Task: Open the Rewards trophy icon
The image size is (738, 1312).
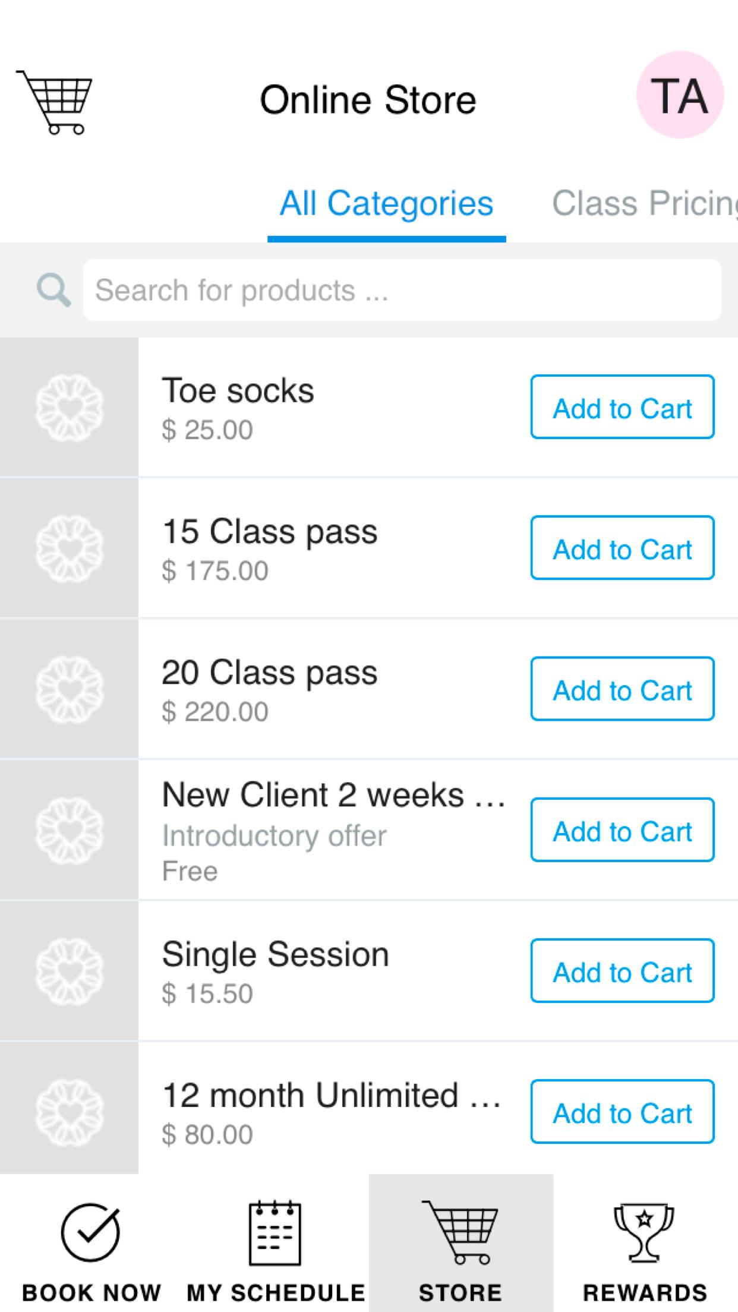Action: pyautogui.click(x=645, y=1232)
